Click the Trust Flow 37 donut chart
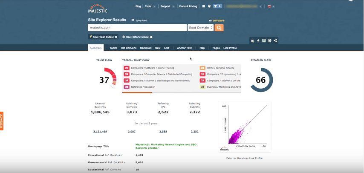This screenshot has width=364, height=173. pyautogui.click(x=108, y=78)
